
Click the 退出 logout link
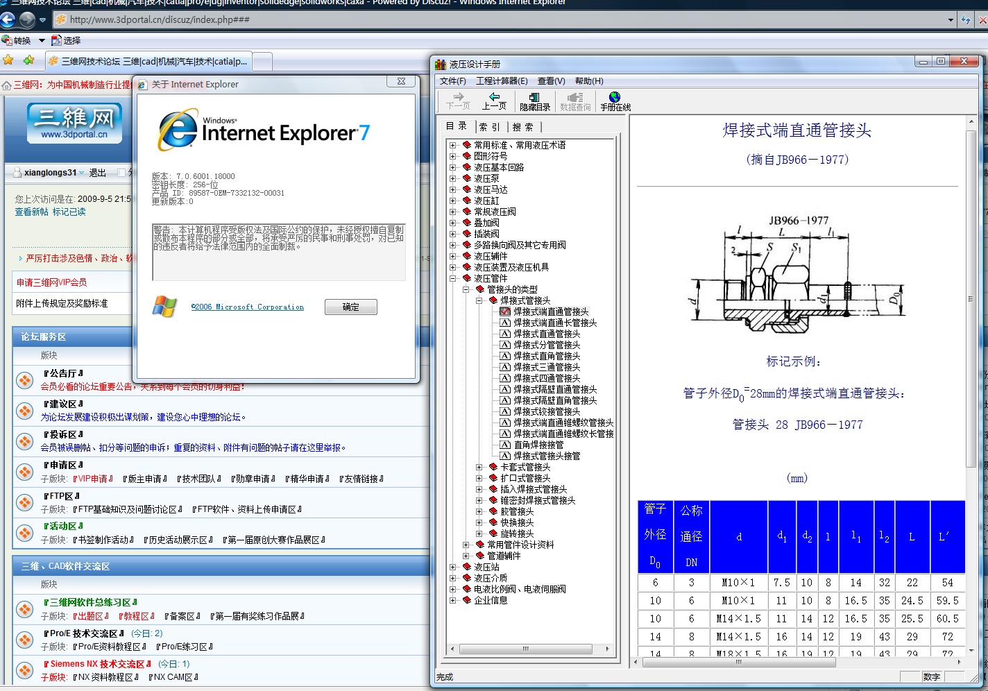(98, 173)
